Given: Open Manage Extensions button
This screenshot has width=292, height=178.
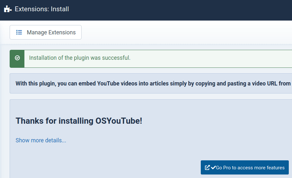Looking at the screenshot, I should pyautogui.click(x=46, y=32).
